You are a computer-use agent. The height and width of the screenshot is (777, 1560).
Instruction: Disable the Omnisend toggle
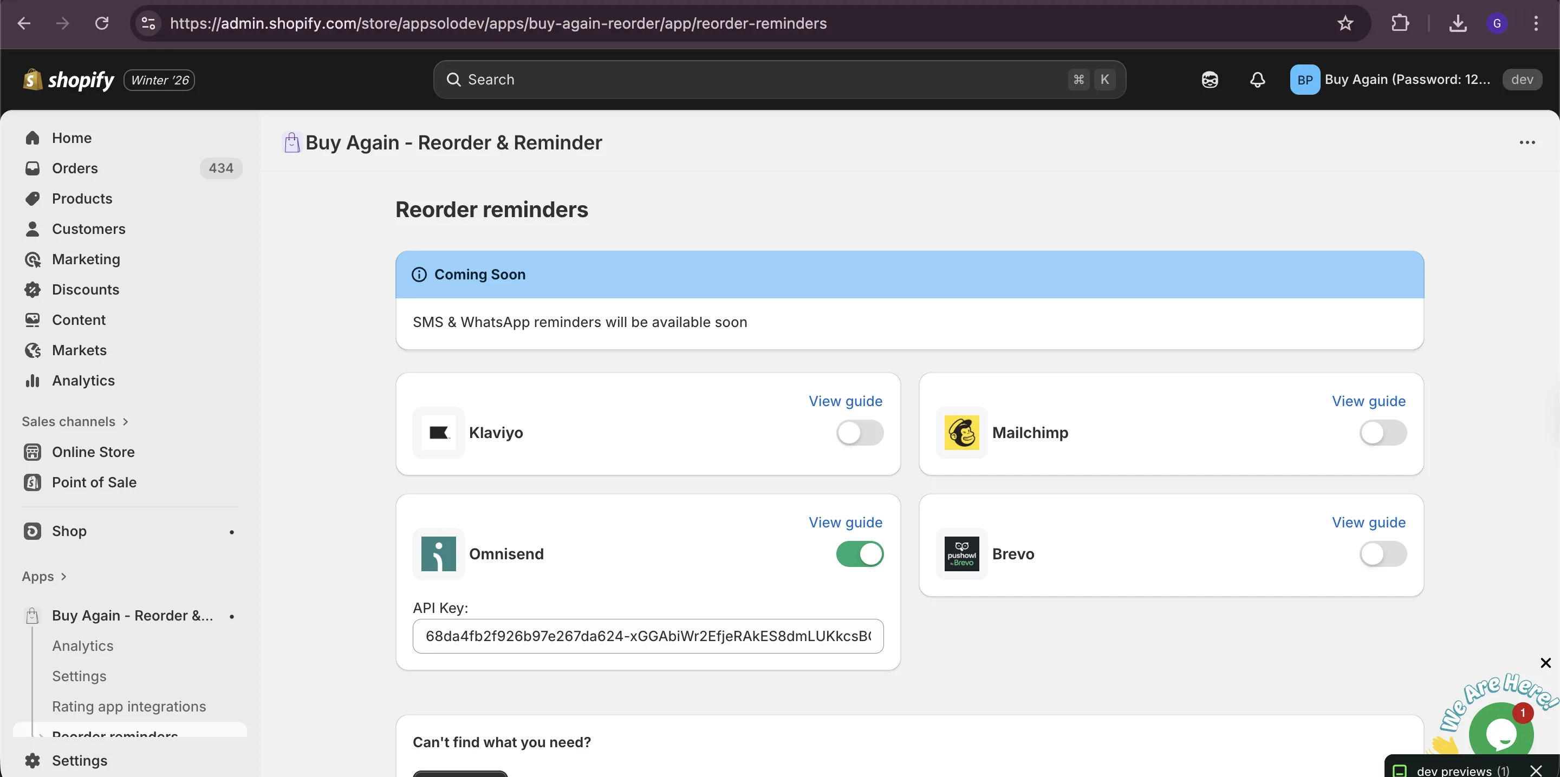pos(860,554)
